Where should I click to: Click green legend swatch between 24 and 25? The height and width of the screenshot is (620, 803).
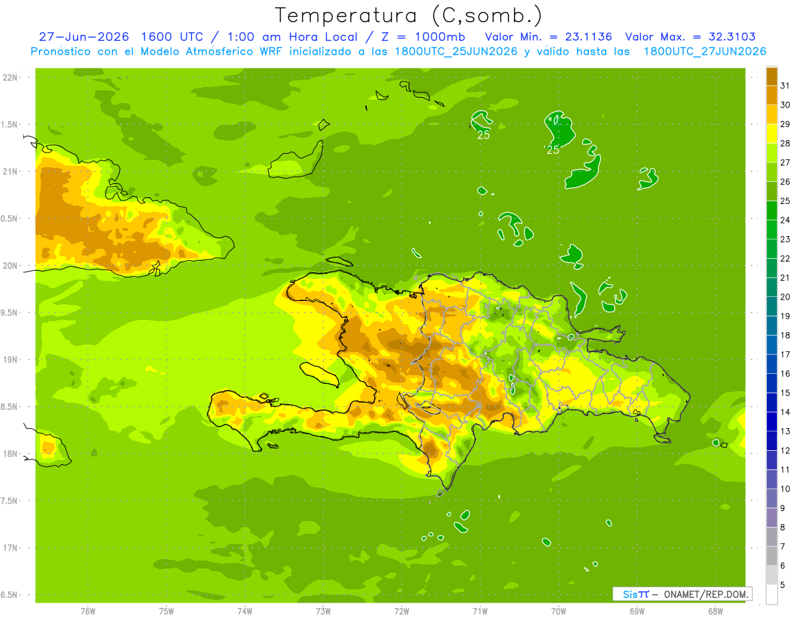pyautogui.click(x=772, y=211)
